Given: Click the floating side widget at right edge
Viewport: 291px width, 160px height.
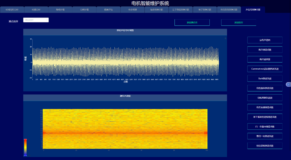Looking at the screenshot, I should (x=288, y=84).
